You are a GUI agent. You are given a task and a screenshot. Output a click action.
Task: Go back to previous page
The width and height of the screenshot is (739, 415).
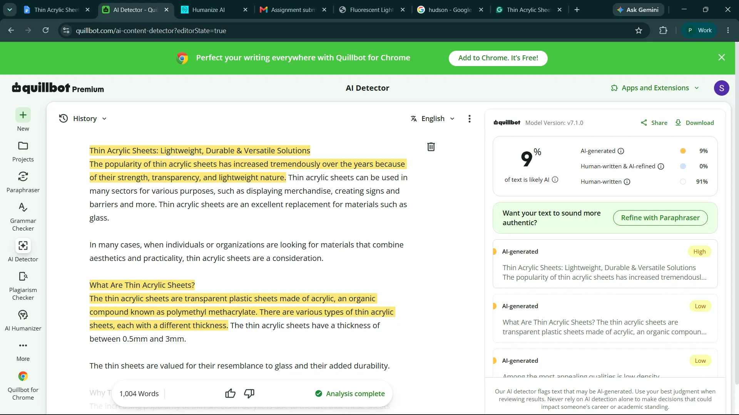pyautogui.click(x=11, y=30)
